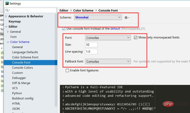190x113 pixels.
Task: Toggle use console font instead of default
Action: [64, 28]
